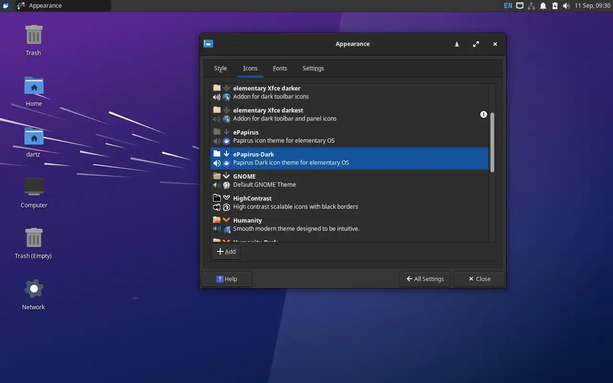Select the Humanity icon theme
The image size is (613, 383).
pos(350,225)
